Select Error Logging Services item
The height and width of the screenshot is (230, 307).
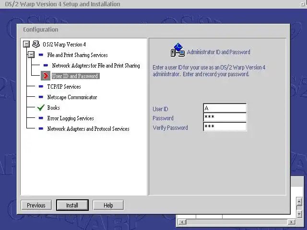point(71,118)
